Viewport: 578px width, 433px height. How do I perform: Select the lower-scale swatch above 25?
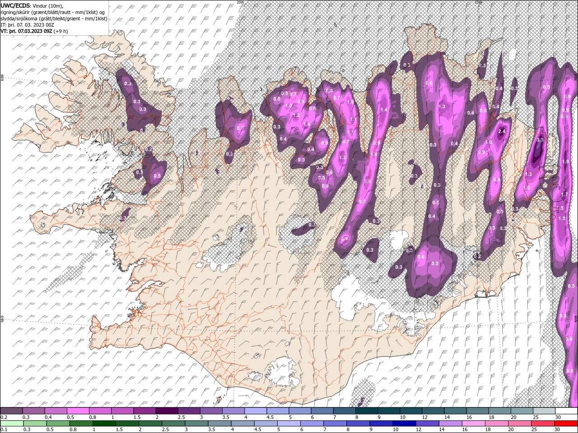[543, 424]
